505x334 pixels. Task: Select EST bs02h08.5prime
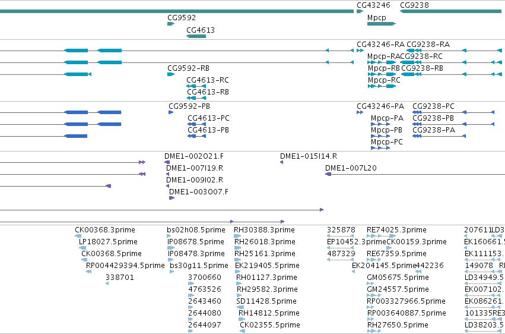196,230
